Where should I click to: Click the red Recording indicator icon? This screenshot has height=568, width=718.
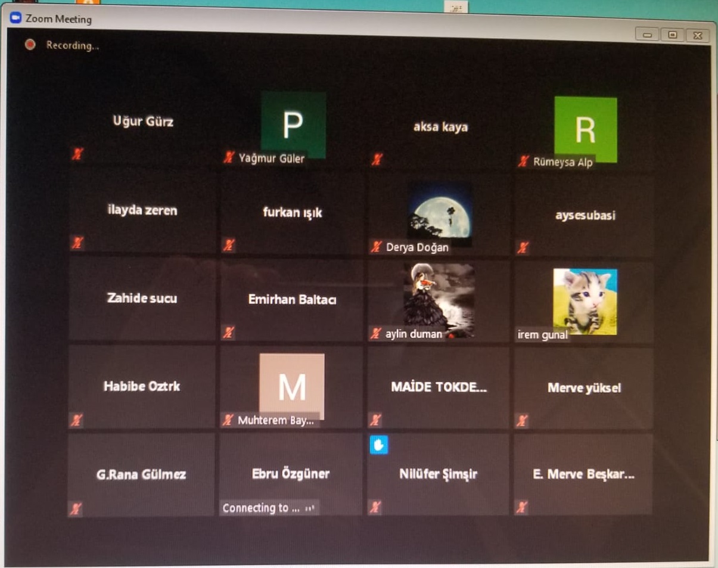click(x=30, y=45)
